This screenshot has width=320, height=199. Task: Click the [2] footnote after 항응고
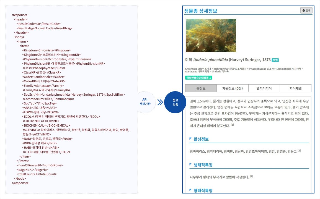tap(299, 151)
